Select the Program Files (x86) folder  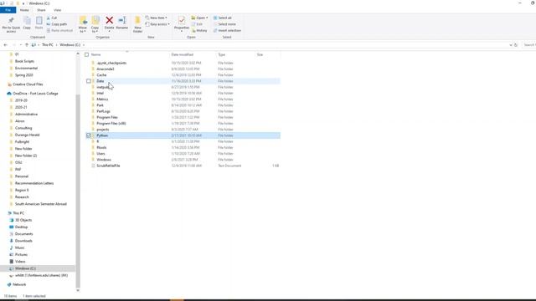(111, 124)
